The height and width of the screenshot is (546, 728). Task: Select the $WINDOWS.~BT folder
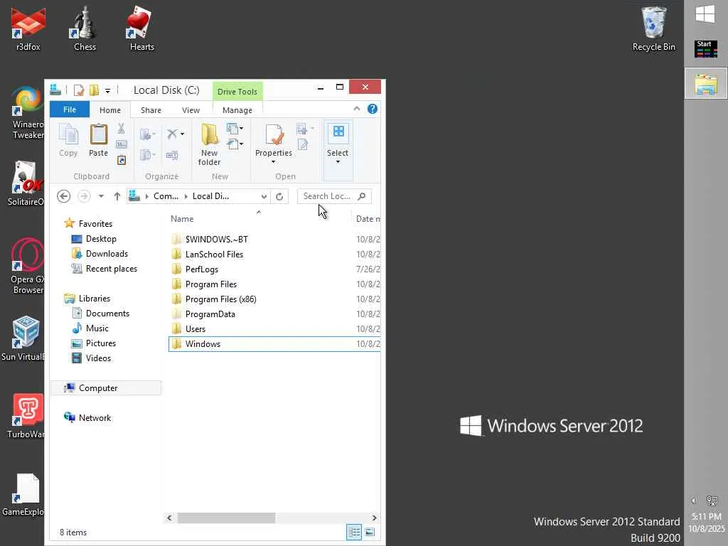click(216, 240)
